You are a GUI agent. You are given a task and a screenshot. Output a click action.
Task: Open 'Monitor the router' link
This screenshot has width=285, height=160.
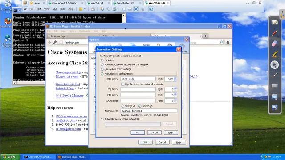[67, 76]
